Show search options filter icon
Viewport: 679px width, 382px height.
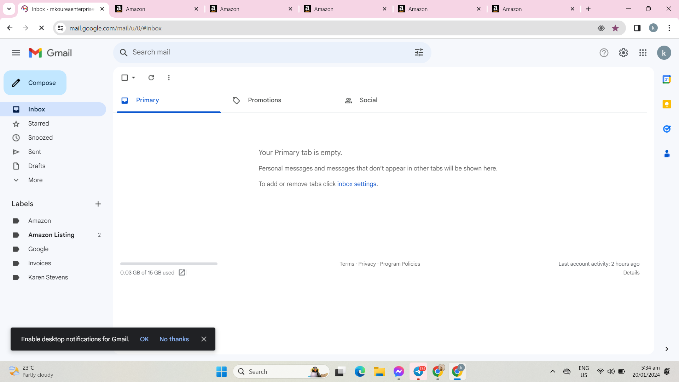point(419,53)
